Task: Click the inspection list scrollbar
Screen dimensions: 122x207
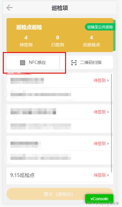Action: 112,123
